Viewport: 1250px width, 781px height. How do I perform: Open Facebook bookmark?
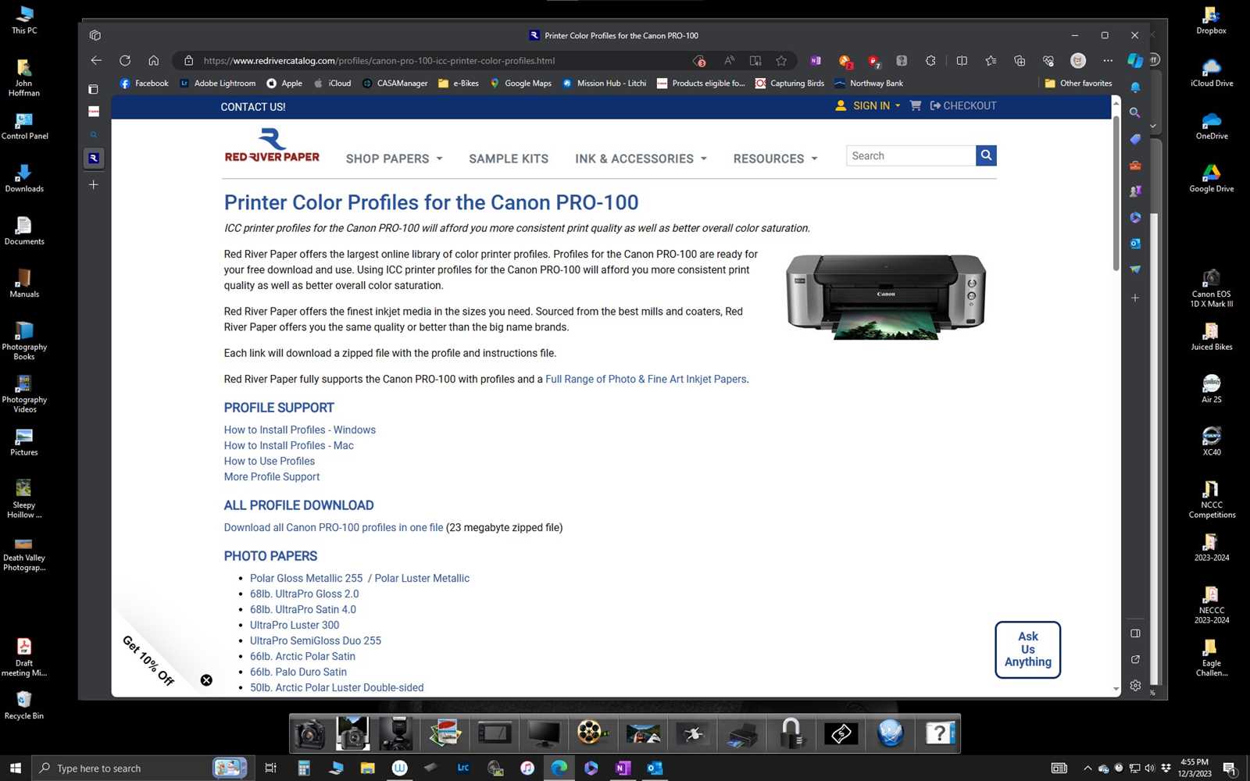[x=144, y=83]
